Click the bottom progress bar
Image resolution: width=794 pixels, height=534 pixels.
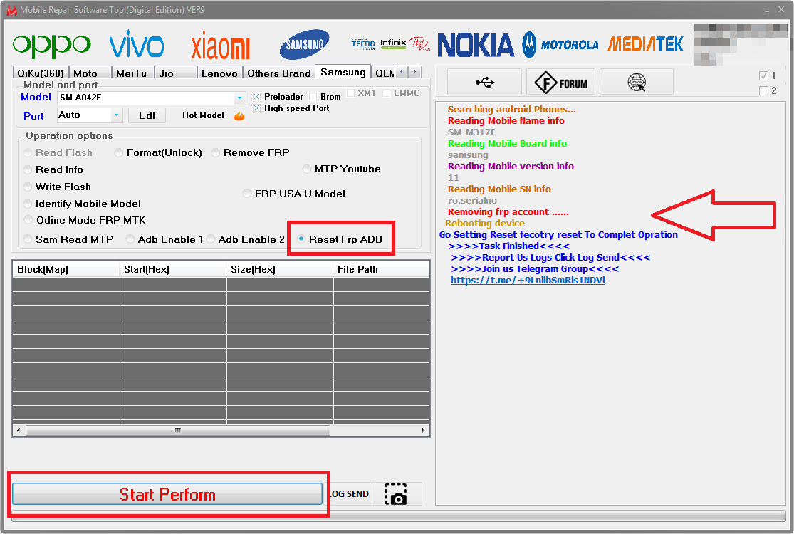[399, 515]
